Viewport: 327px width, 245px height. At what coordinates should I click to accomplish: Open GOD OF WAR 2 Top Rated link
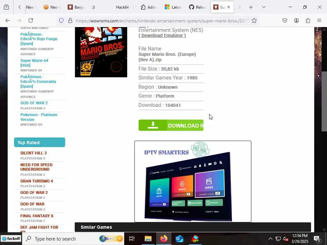tap(34, 192)
